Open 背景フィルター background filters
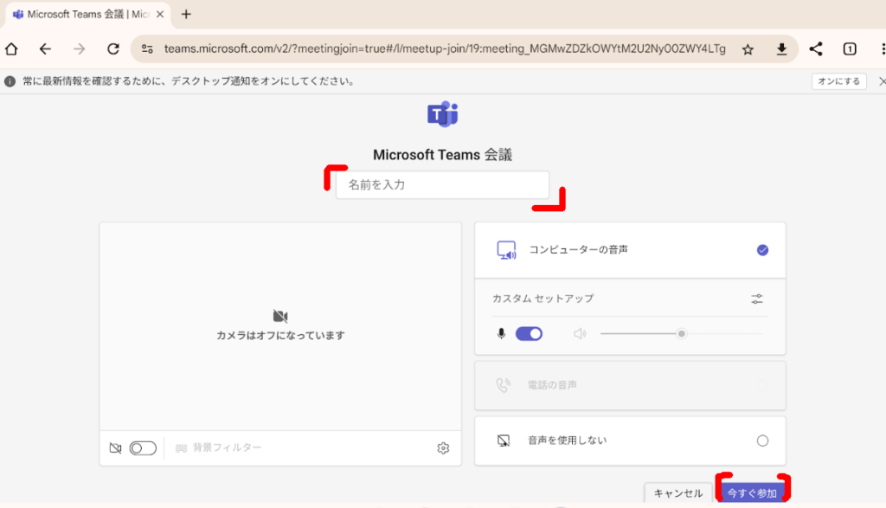886x508 pixels. tap(218, 447)
